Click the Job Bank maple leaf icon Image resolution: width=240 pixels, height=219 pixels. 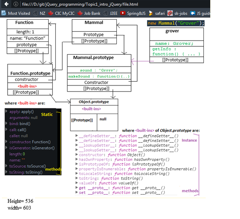tap(80, 13)
